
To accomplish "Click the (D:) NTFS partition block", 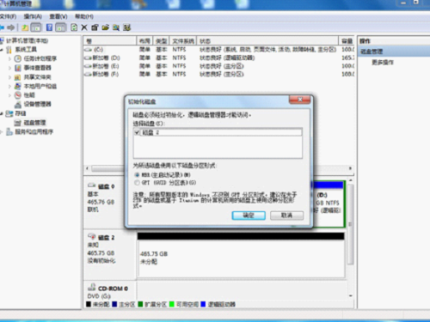I will (329, 204).
